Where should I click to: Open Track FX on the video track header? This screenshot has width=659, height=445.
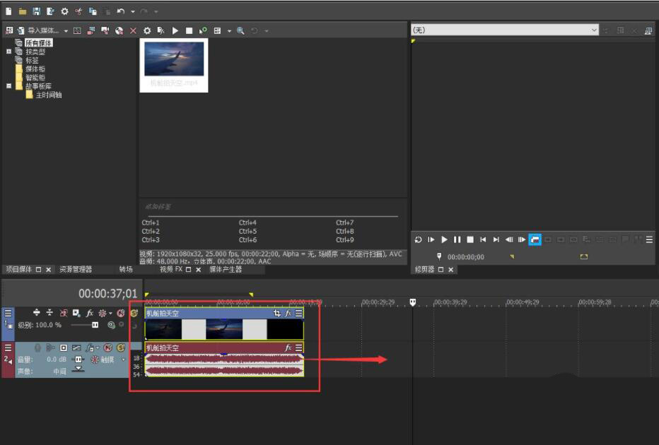click(90, 313)
